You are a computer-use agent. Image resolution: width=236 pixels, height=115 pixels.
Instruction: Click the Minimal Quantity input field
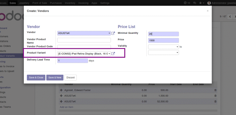pyautogui.click(x=164, y=34)
